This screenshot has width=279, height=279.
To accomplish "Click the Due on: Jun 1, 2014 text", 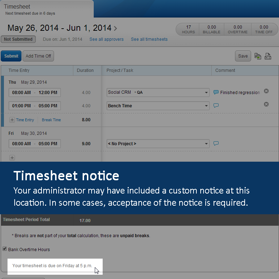I will pyautogui.click(x=63, y=39).
